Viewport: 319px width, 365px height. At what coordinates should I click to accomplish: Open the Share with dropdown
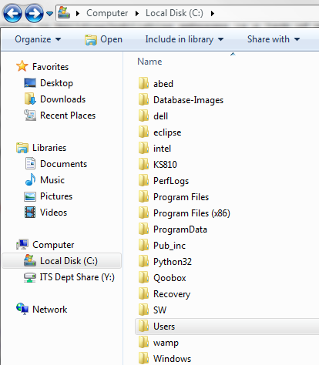click(274, 39)
